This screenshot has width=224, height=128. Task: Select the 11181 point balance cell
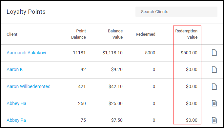click(x=79, y=53)
